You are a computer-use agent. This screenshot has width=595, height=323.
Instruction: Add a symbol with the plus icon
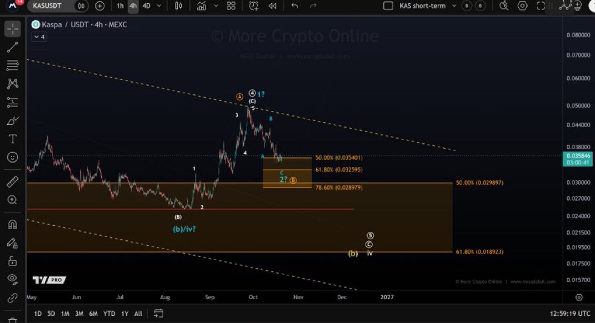pyautogui.click(x=100, y=6)
